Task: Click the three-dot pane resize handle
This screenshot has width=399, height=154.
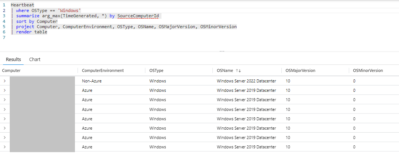Action: pyautogui.click(x=222, y=51)
